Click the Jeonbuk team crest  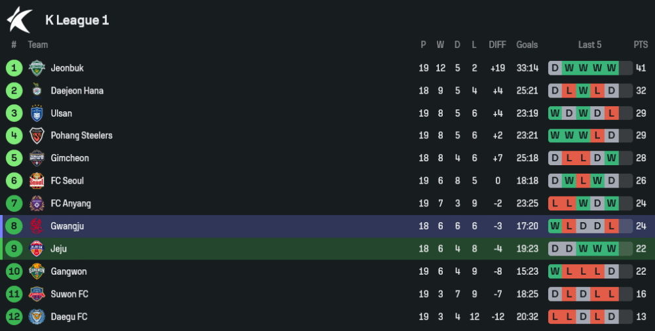click(x=36, y=68)
